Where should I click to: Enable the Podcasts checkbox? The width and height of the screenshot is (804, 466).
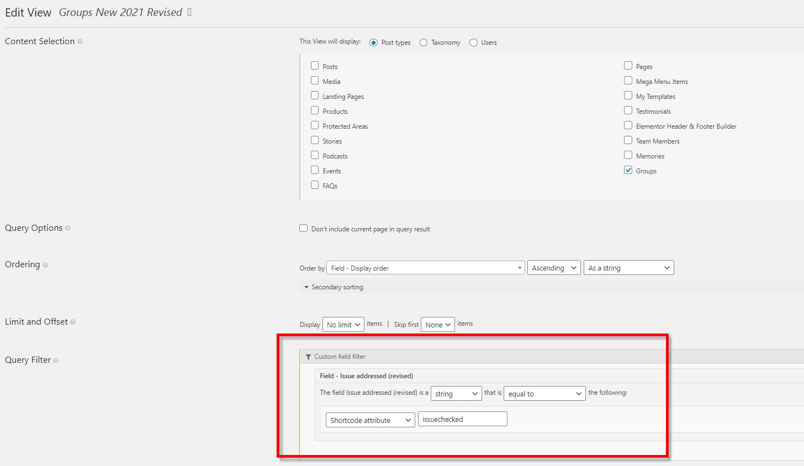tap(315, 155)
